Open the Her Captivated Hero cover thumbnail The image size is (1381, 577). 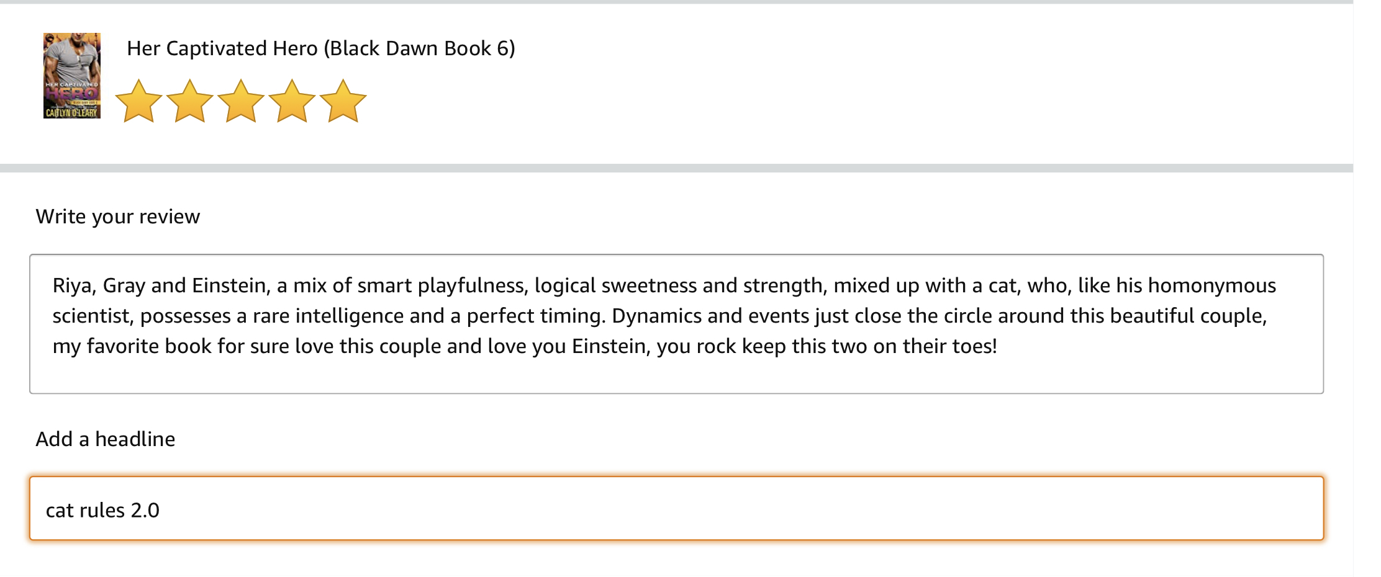pyautogui.click(x=72, y=76)
